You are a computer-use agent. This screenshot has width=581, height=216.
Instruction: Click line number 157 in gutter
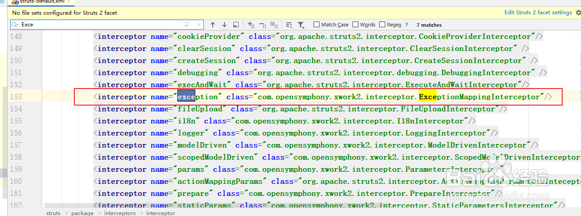click(x=16, y=145)
